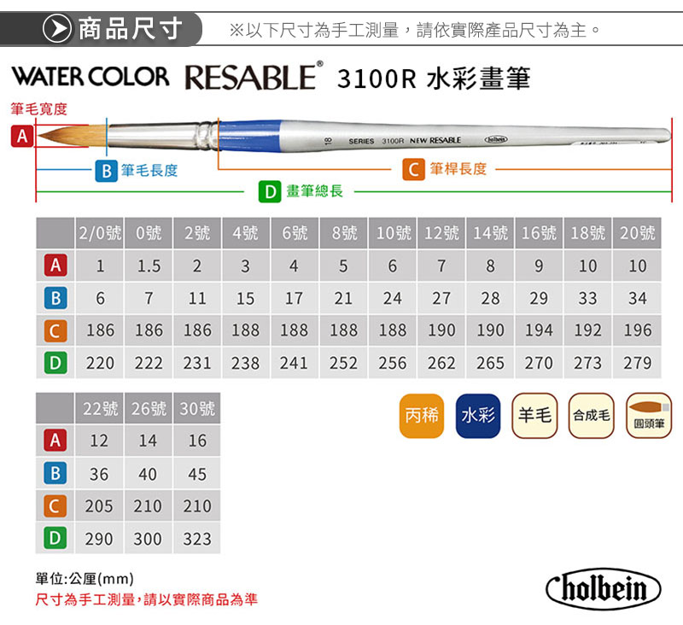The height and width of the screenshot is (625, 683).
Task: Click the 262 cell under 12號
Action: coord(441,363)
